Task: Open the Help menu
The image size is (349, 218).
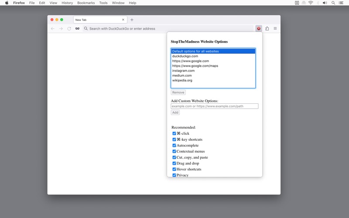Action: (x=133, y=3)
